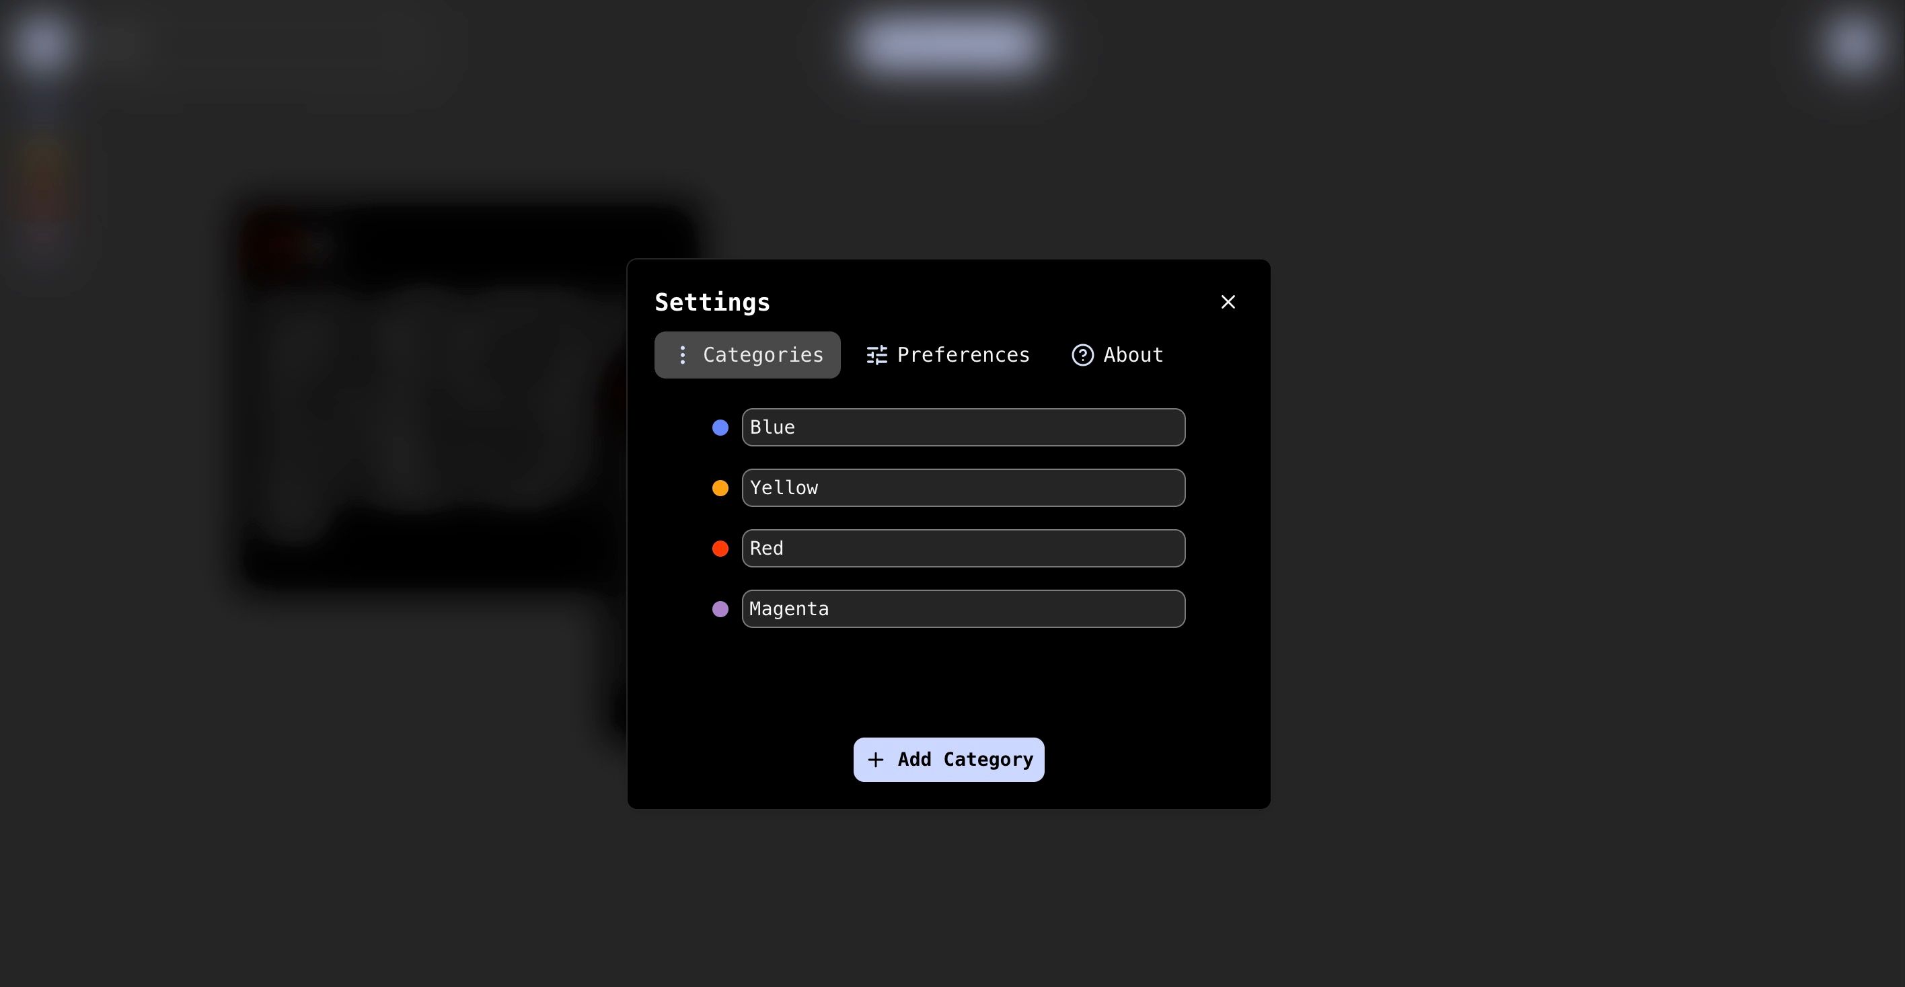Add a new category
The image size is (1905, 987).
[949, 759]
